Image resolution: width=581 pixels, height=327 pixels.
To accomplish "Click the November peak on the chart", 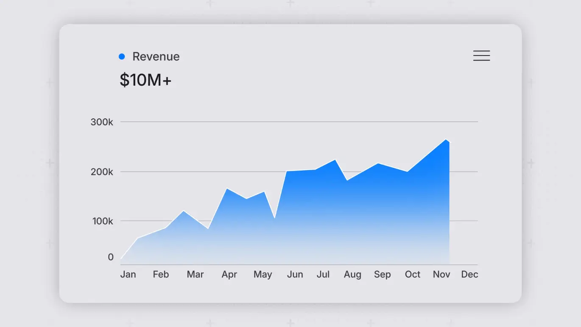I will pos(446,140).
